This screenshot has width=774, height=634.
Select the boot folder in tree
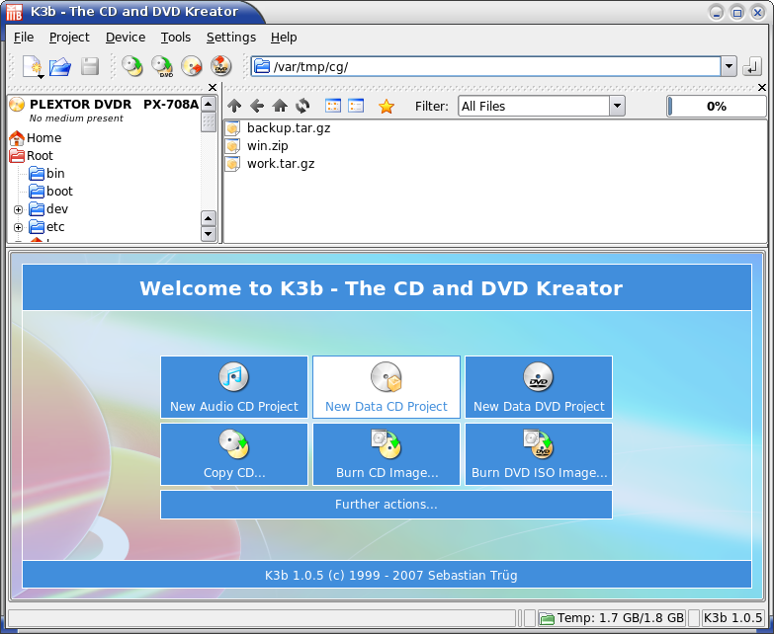[50, 192]
